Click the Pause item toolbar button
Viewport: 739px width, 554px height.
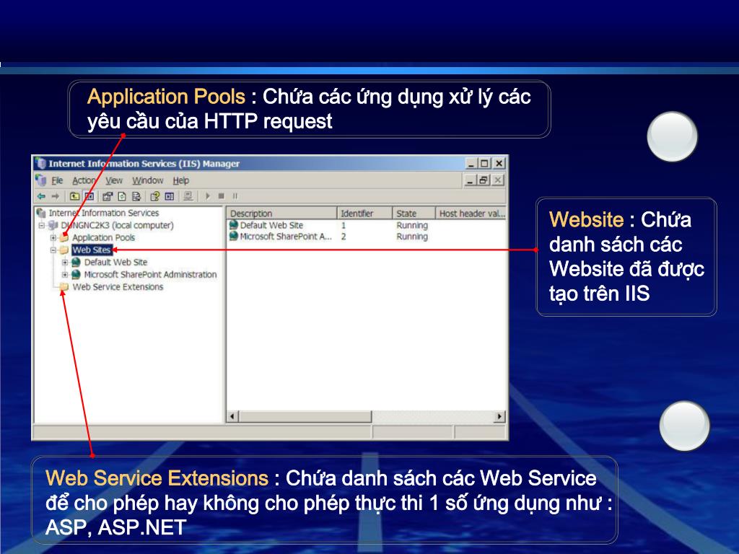click(235, 196)
